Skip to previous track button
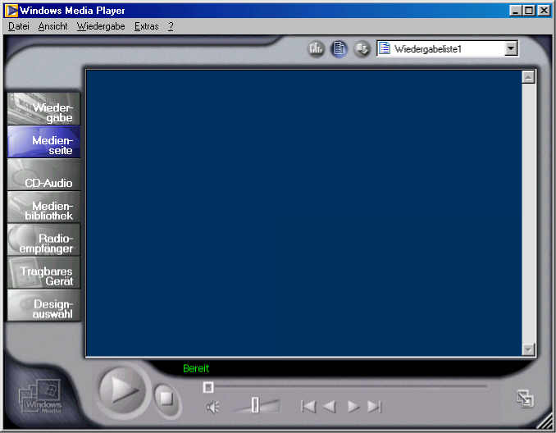This screenshot has height=433, width=556. [x=308, y=407]
